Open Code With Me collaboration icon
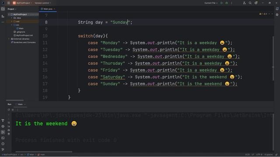Image resolution: width=280 pixels, height=157 pixels. coord(244,3)
